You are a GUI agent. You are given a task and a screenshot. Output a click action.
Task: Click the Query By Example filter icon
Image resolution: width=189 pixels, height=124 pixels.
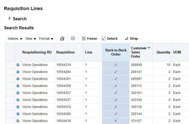pos(73,39)
